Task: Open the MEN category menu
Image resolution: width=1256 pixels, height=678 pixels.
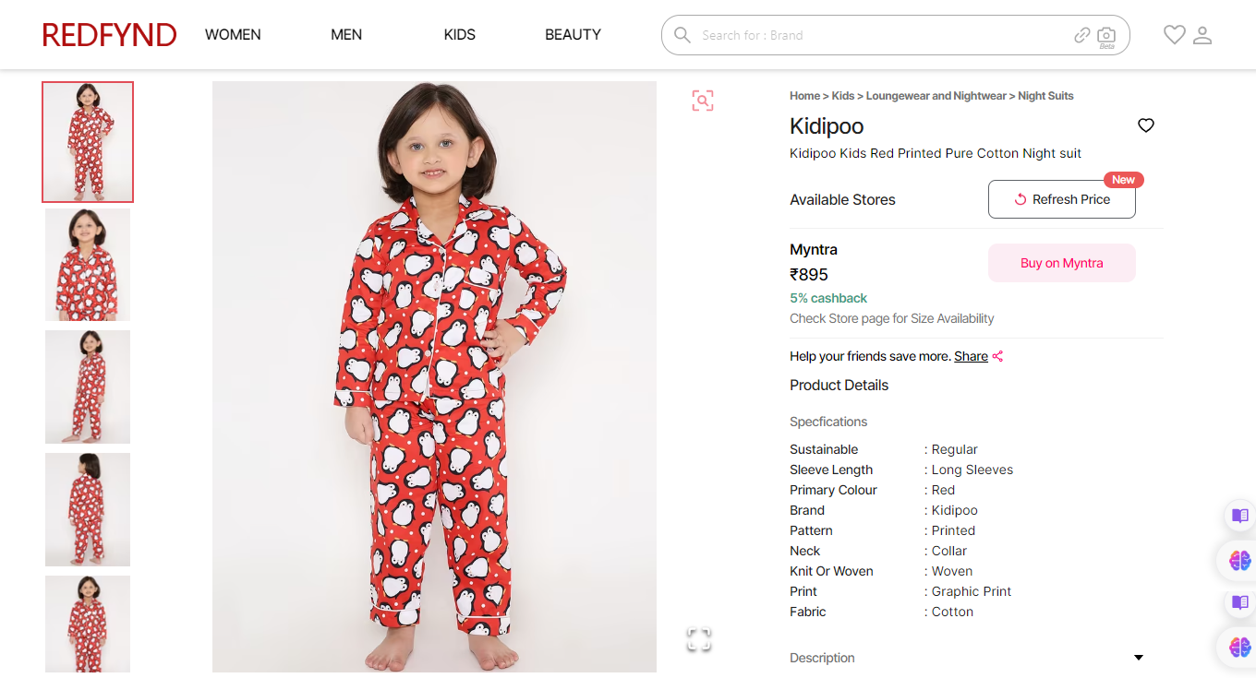Action: click(x=346, y=35)
